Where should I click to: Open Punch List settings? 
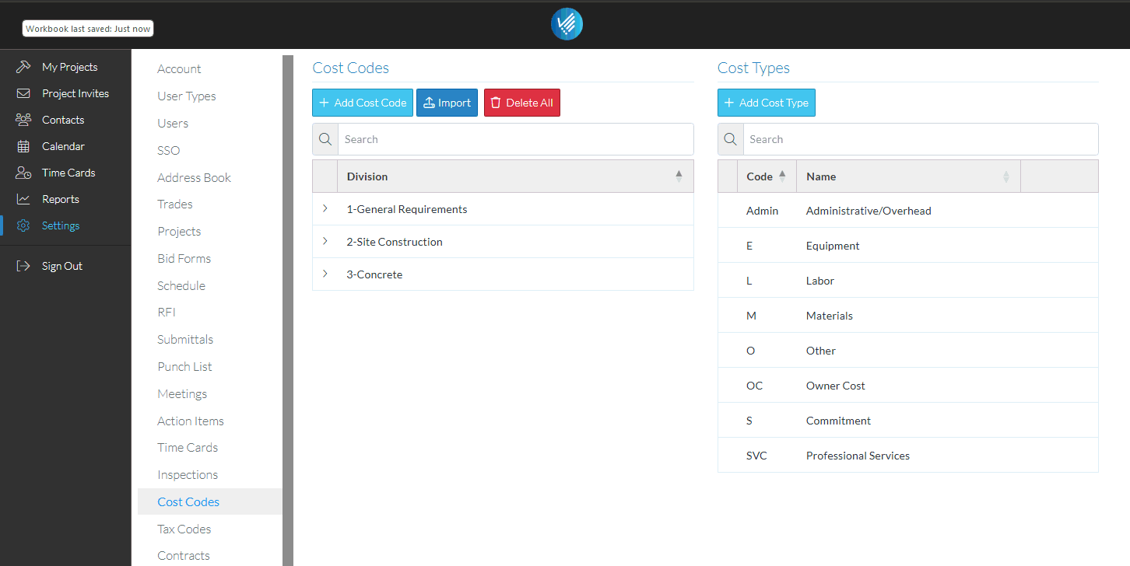tap(184, 367)
